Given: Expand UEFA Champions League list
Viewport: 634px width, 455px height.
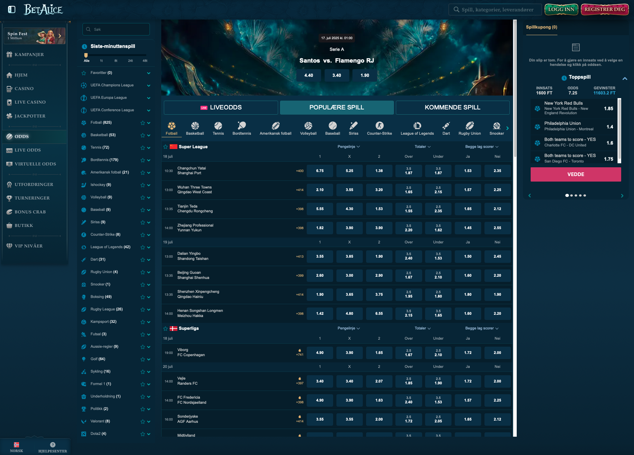Looking at the screenshot, I should click(x=149, y=86).
